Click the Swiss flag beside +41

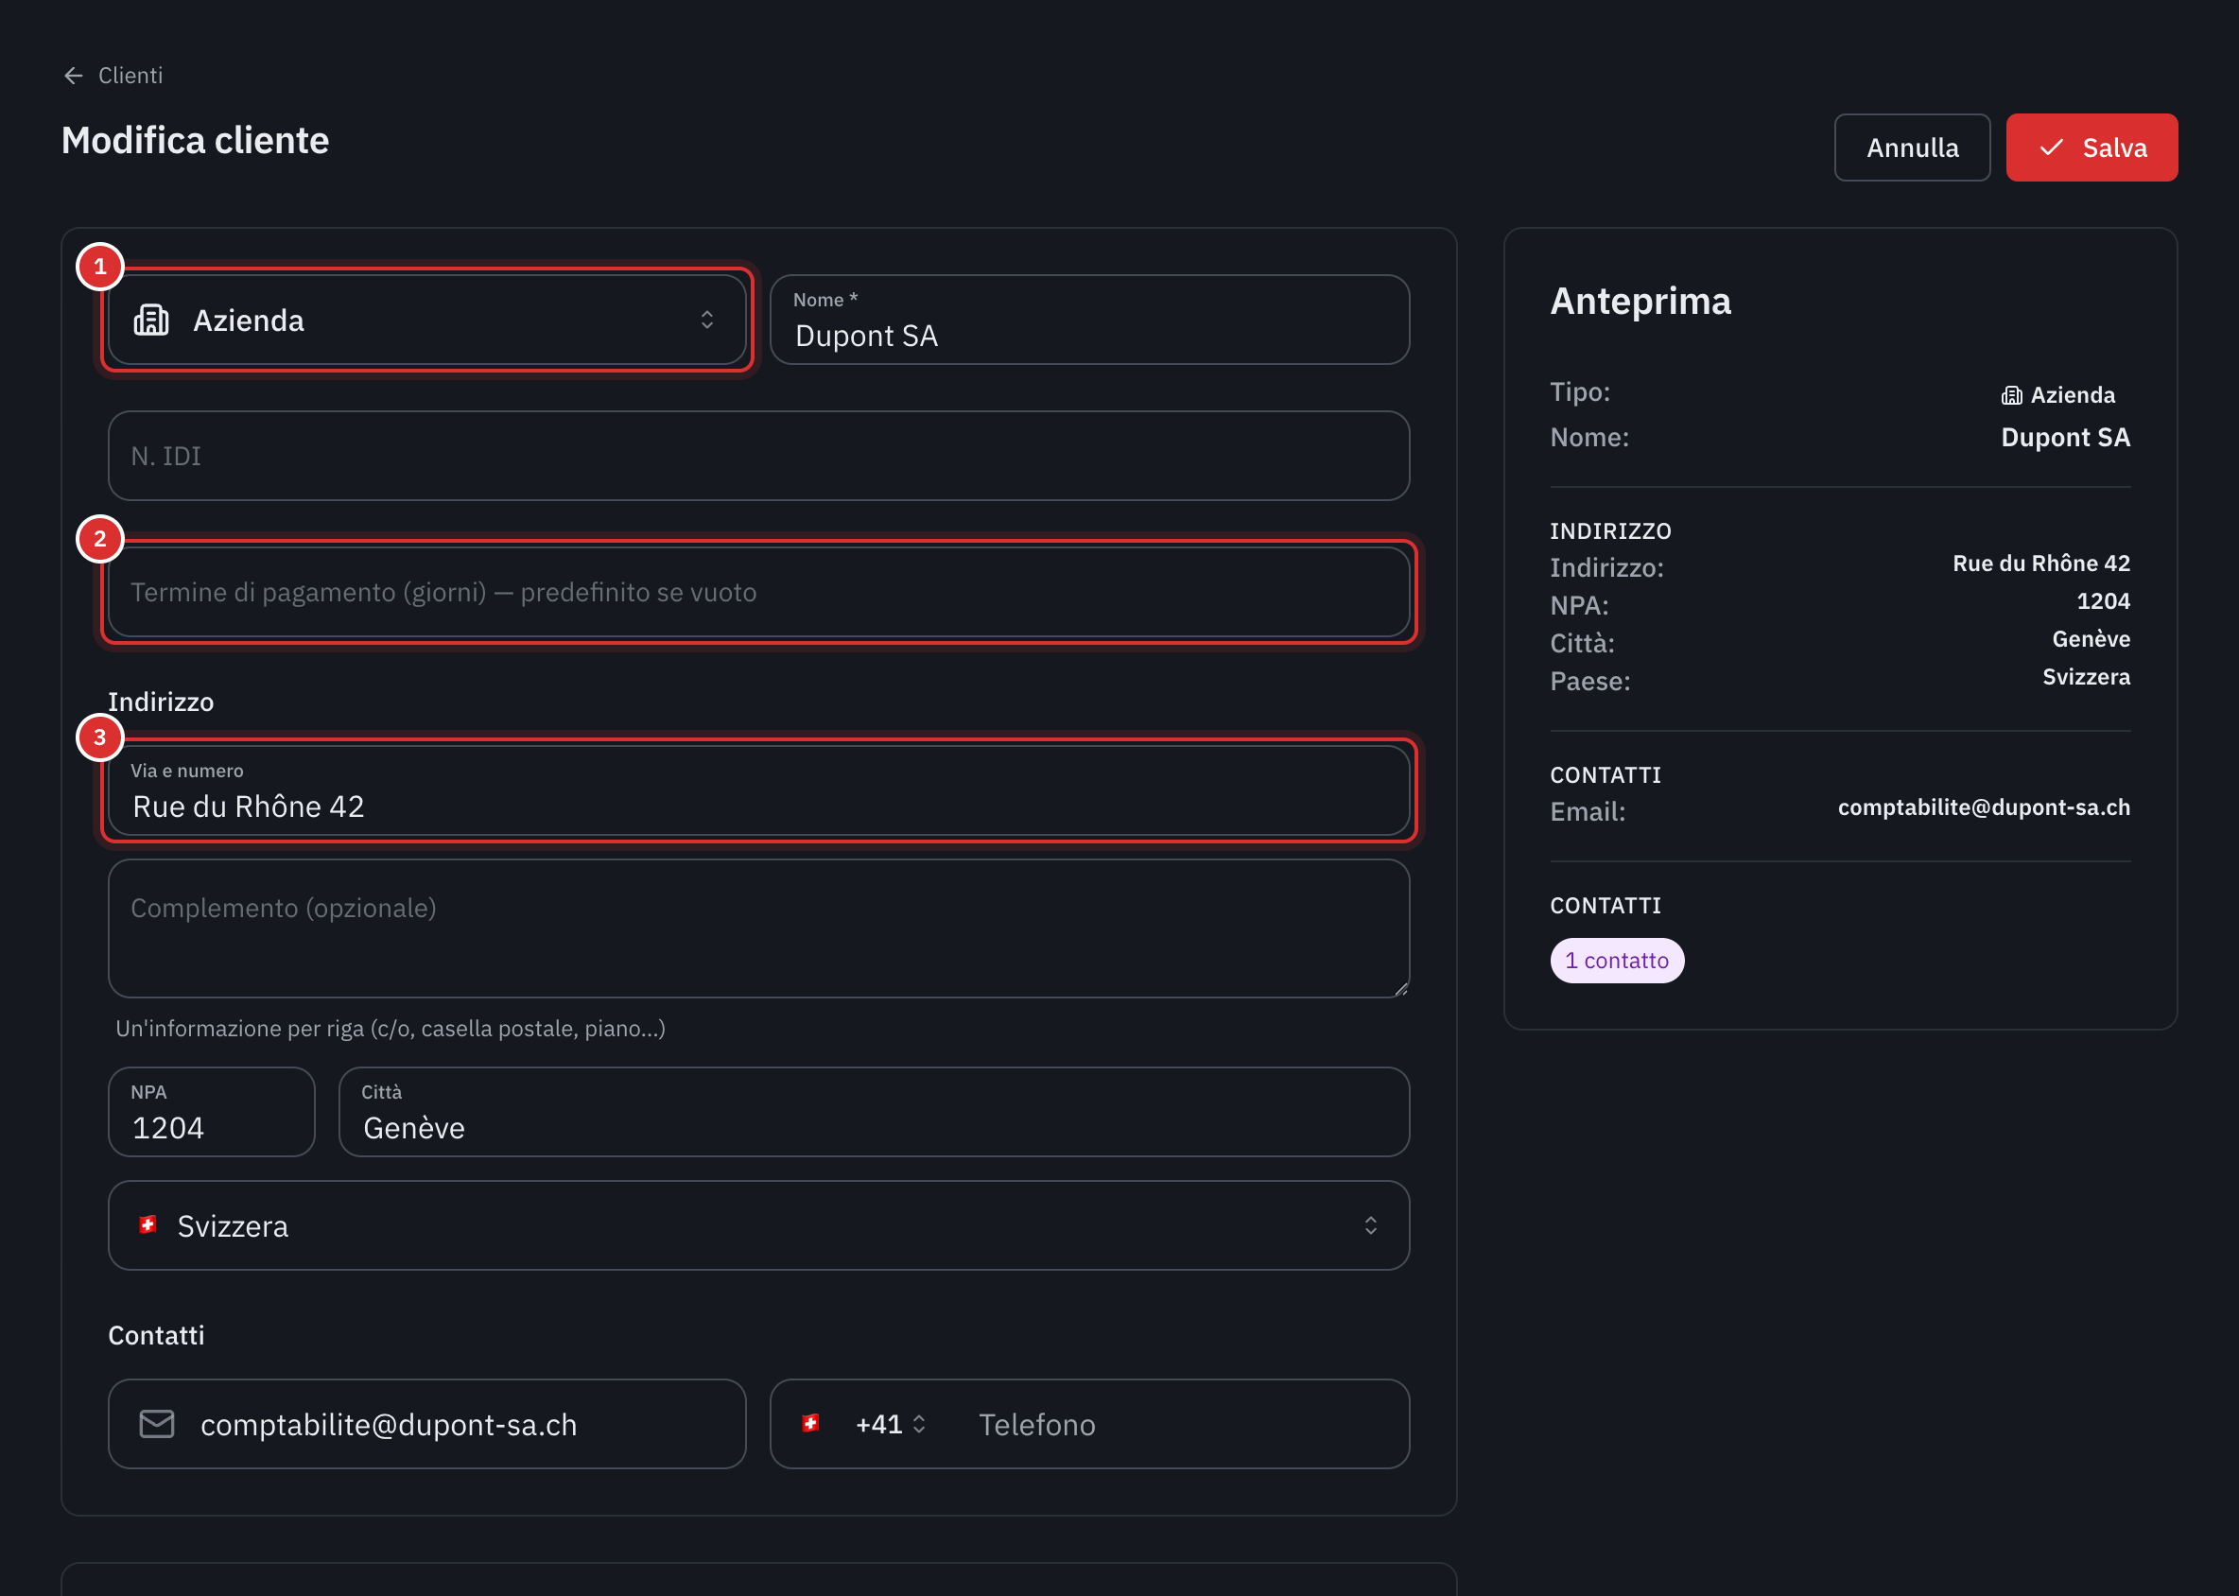coord(811,1423)
